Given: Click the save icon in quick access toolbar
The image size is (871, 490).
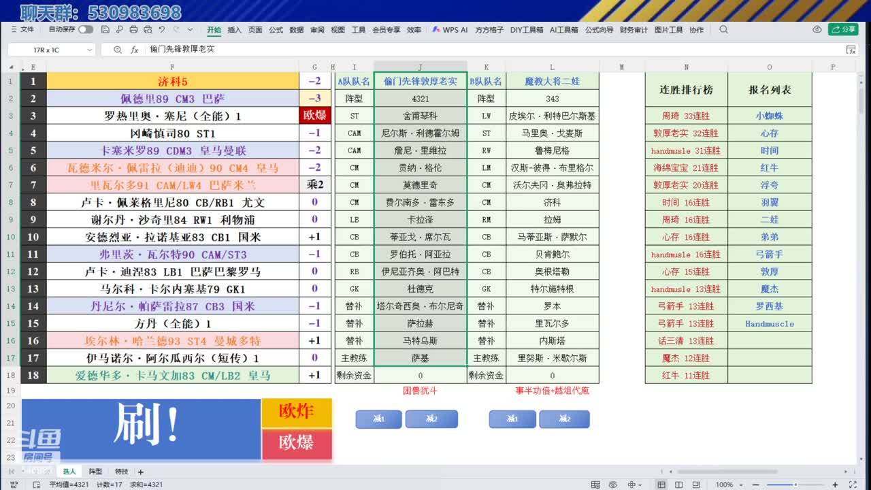Looking at the screenshot, I should (x=105, y=30).
